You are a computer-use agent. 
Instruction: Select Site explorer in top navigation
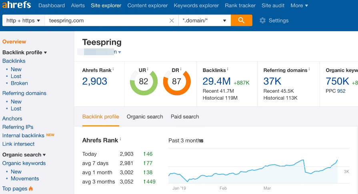click(x=106, y=6)
